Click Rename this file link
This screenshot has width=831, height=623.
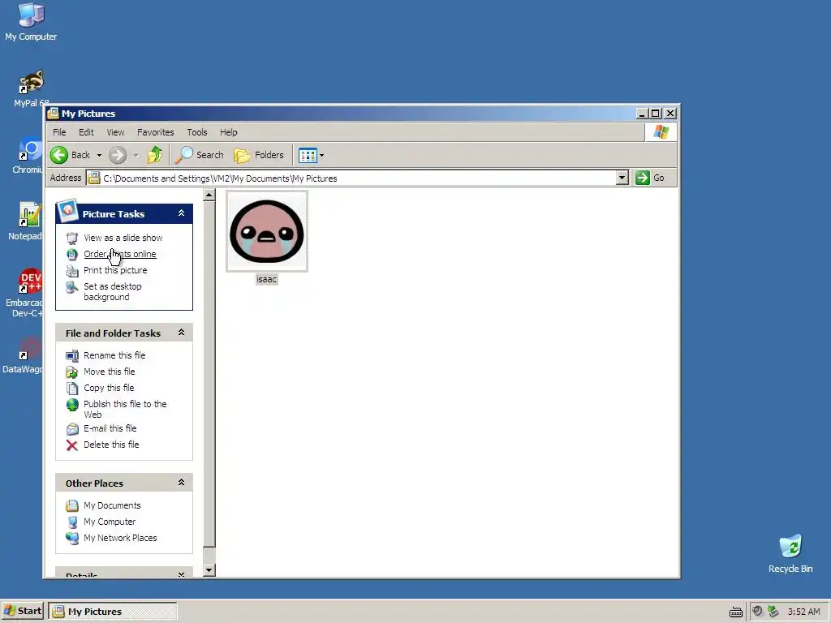pyautogui.click(x=114, y=355)
